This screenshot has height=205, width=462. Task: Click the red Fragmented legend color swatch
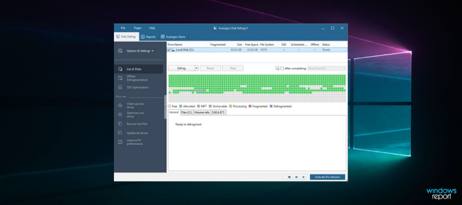point(250,106)
